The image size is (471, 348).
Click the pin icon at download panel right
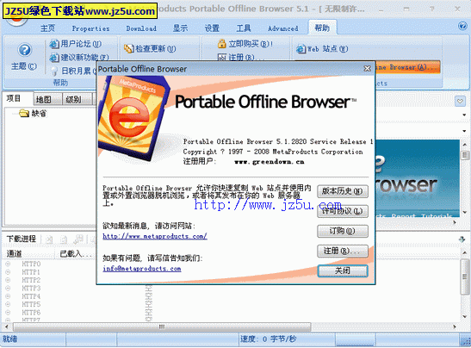tap(462, 239)
